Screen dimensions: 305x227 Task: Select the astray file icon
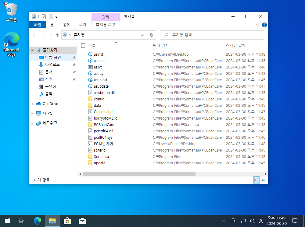coord(90,74)
